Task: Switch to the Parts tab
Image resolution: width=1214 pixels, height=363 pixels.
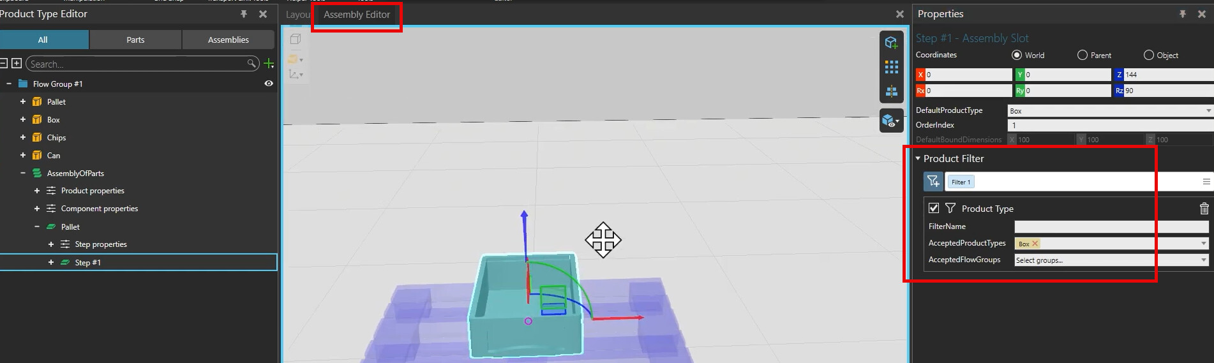Action: tap(135, 40)
